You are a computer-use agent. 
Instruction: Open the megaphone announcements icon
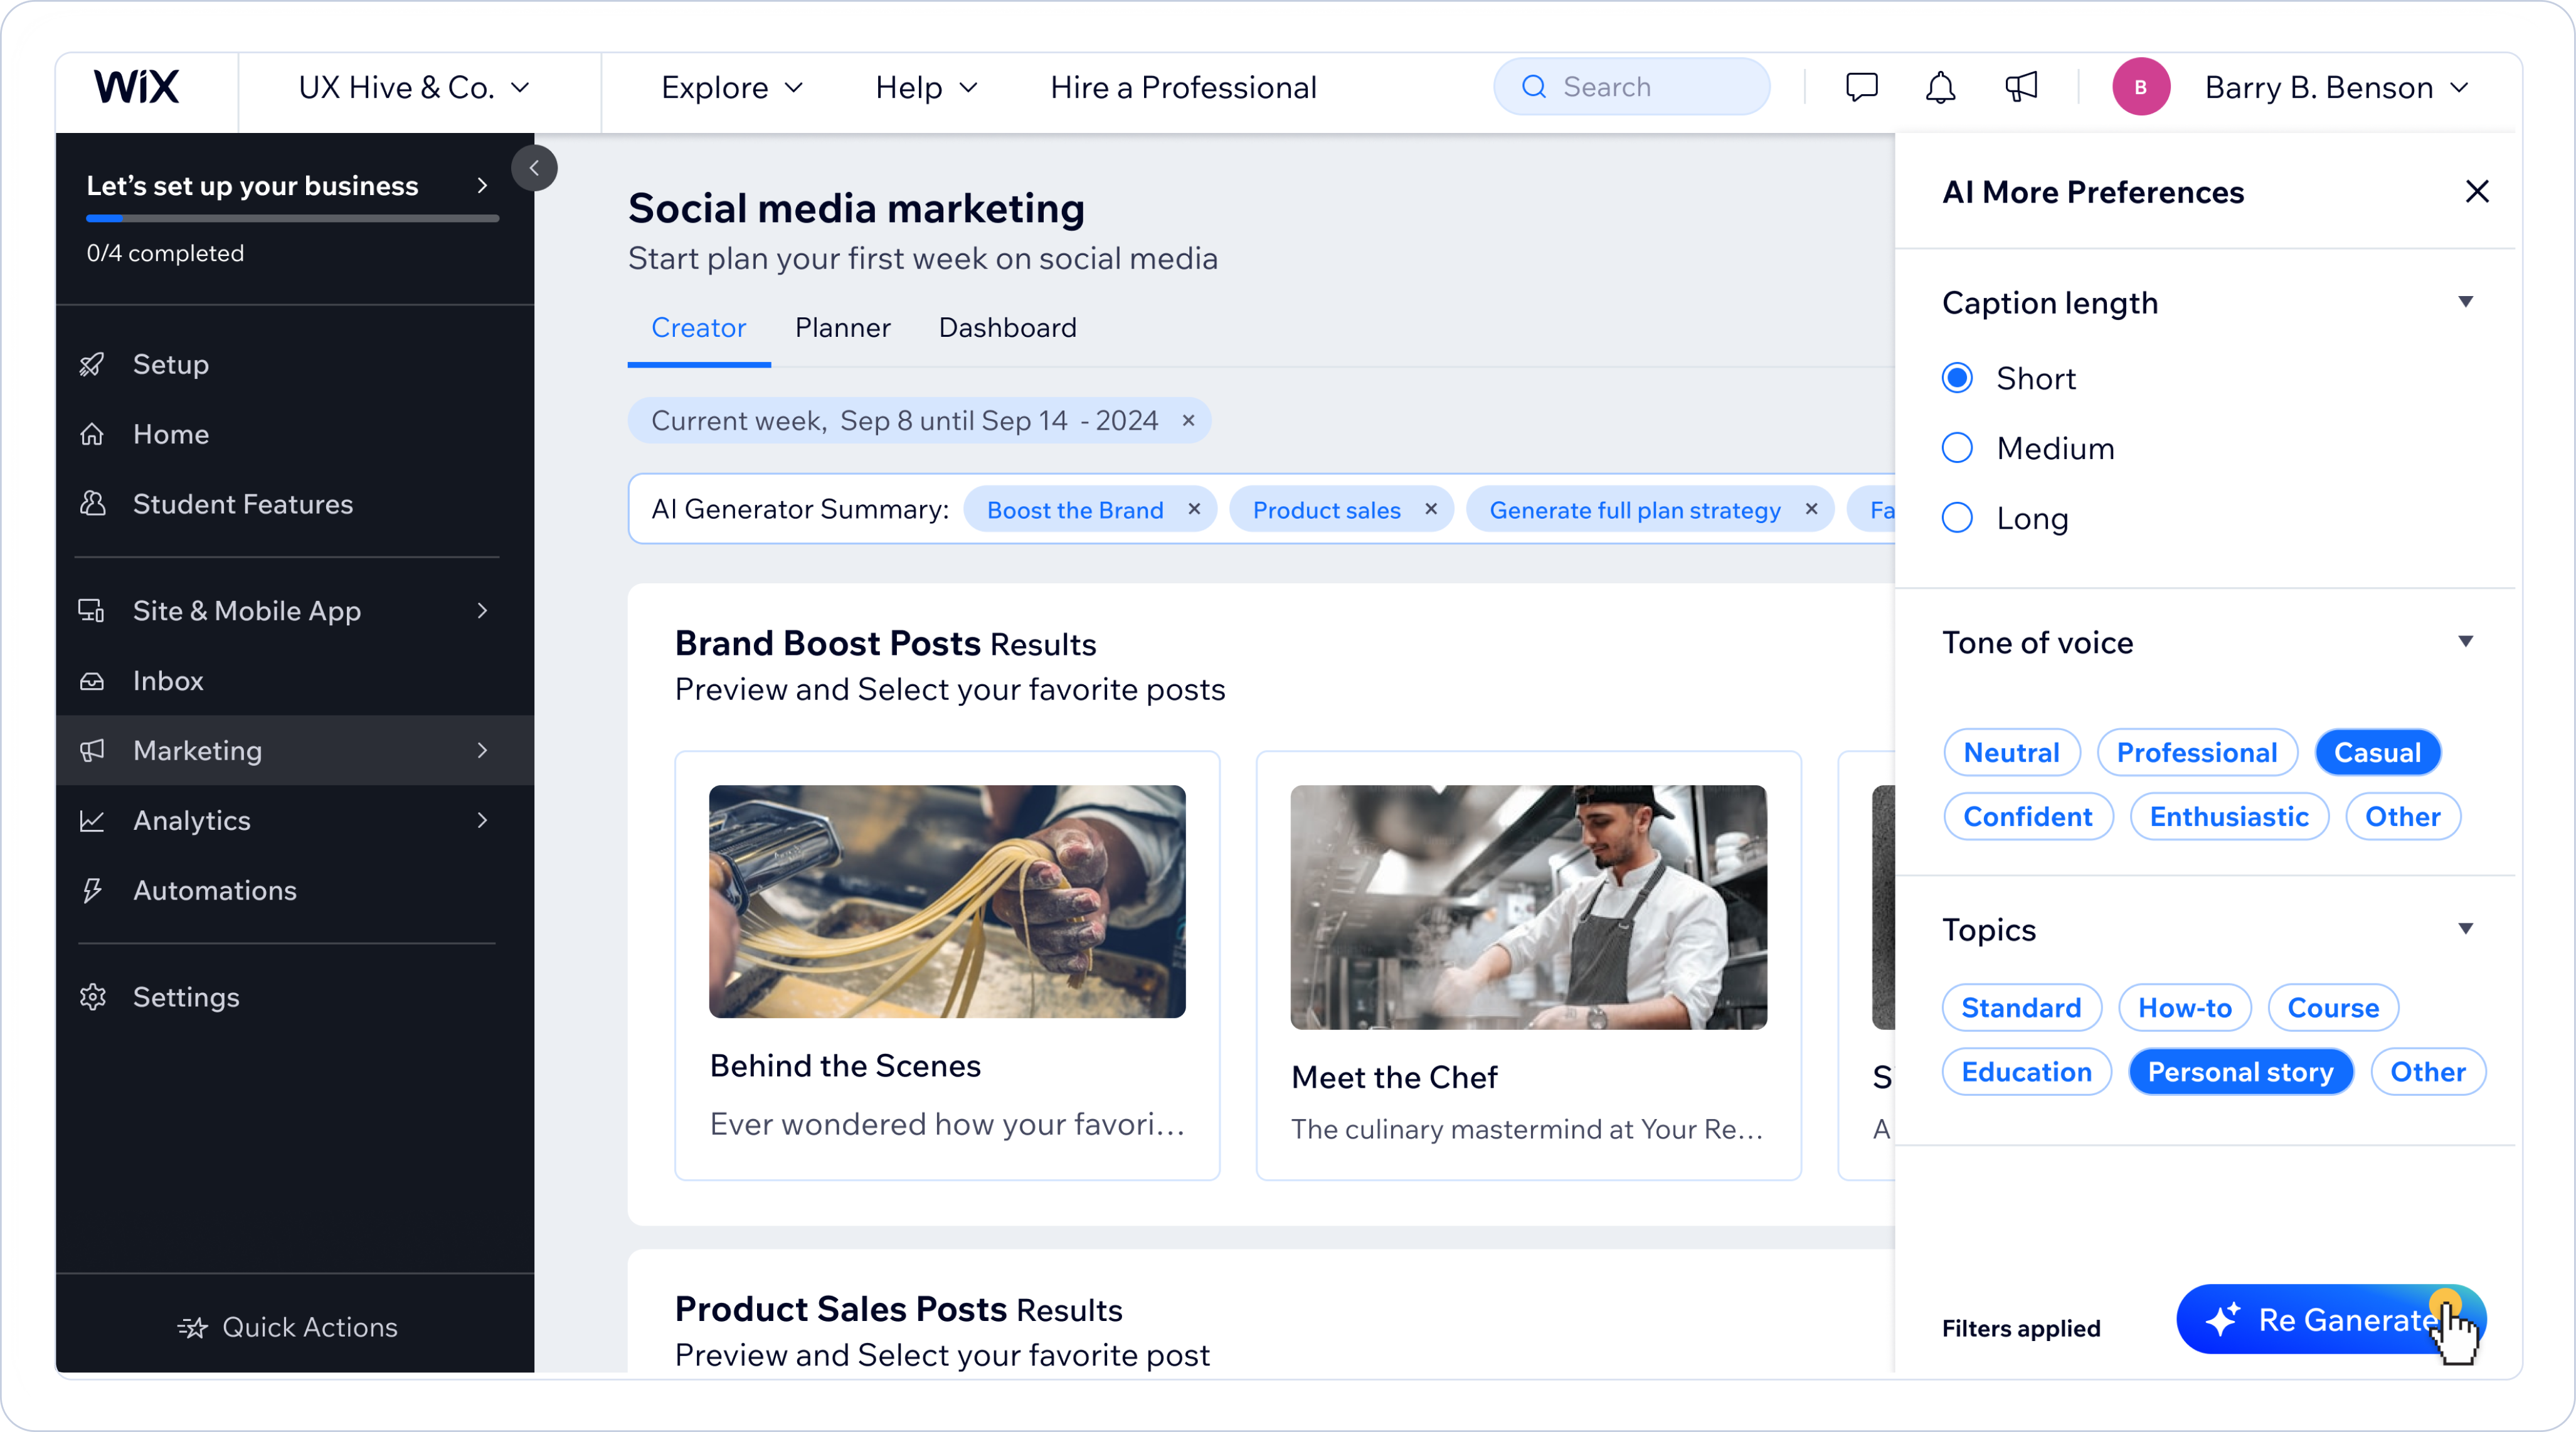(2021, 87)
